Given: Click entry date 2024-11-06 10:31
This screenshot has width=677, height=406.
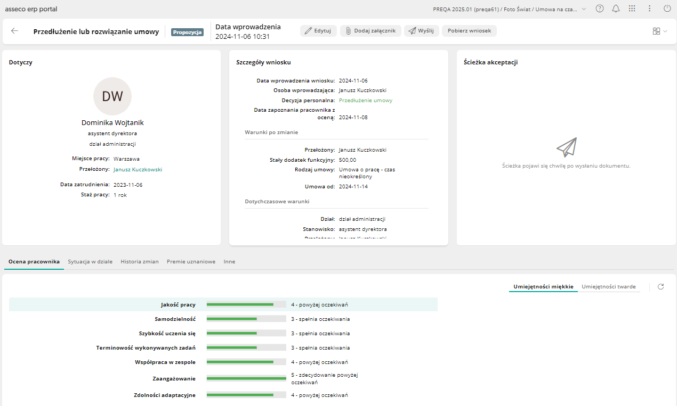Looking at the screenshot, I should click(243, 37).
